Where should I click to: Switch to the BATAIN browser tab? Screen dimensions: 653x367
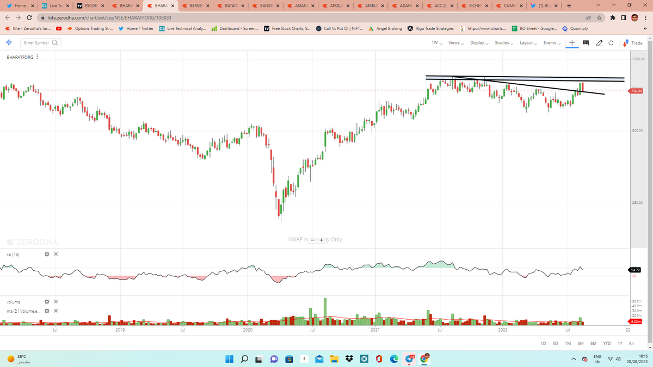231,6
